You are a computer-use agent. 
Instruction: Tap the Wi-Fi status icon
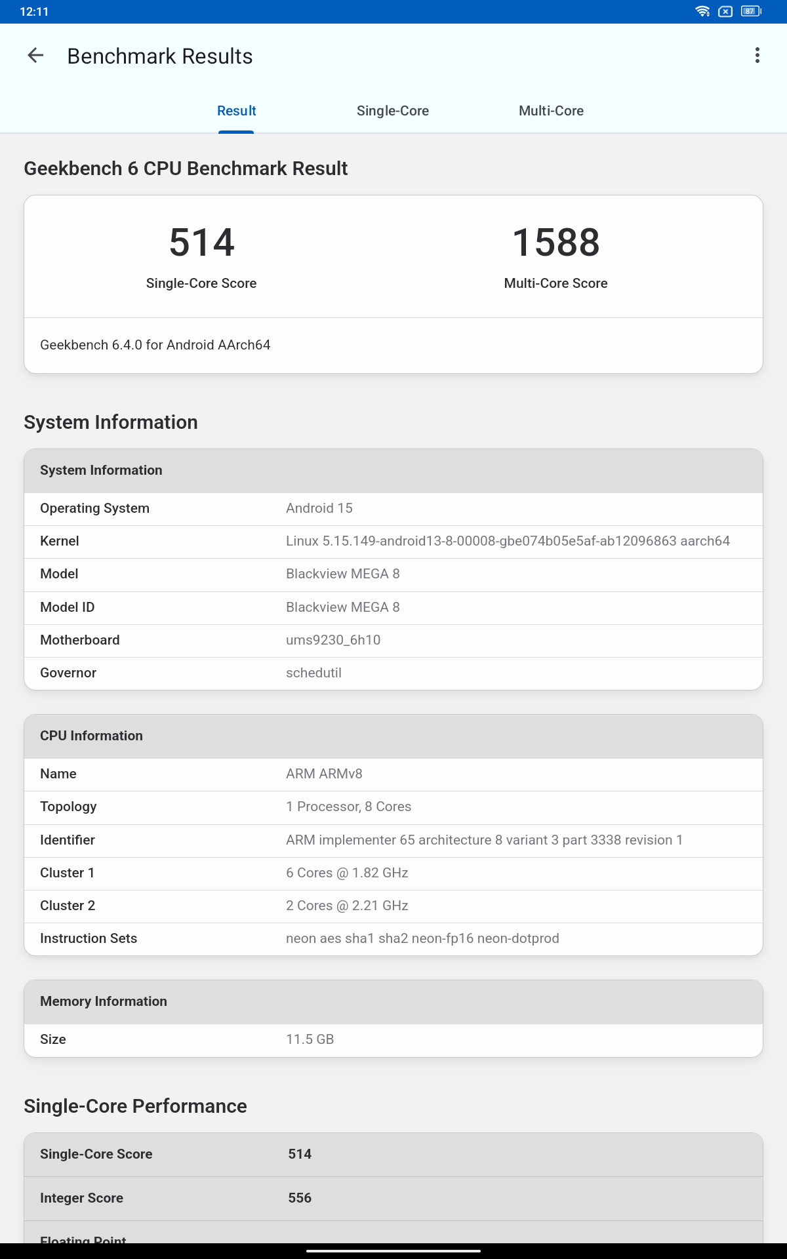click(x=702, y=11)
